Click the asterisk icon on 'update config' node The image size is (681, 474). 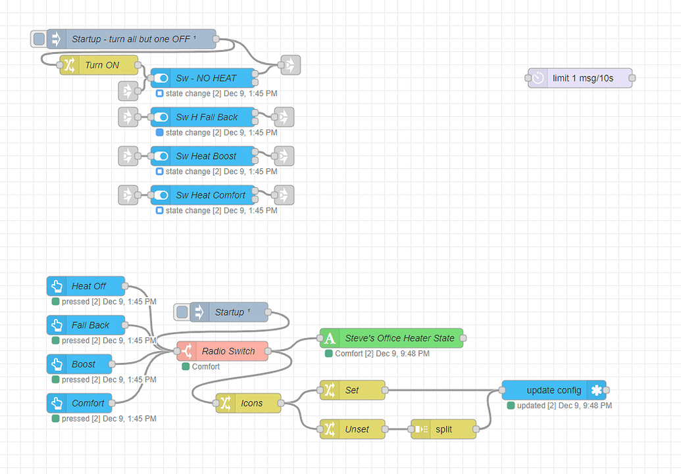[x=596, y=391]
